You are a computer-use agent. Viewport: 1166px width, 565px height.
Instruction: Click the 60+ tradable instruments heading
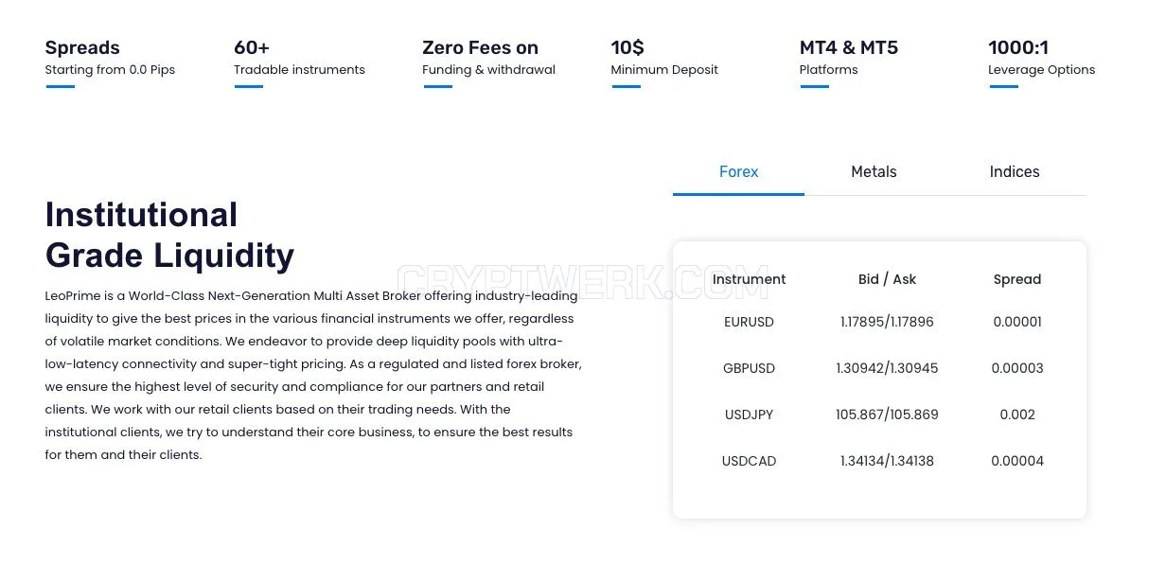(252, 47)
